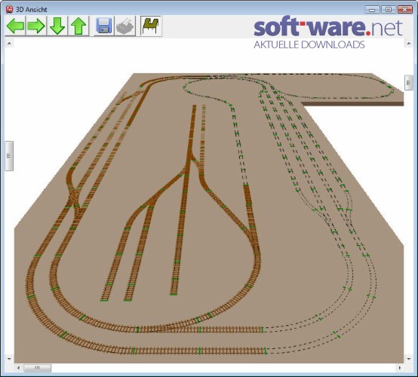Image resolution: width=418 pixels, height=377 pixels.
Task: Click the down arrow below the left slider
Action: 9,359
